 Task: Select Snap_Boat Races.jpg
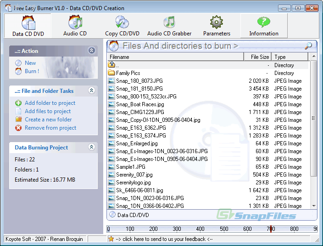point(140,104)
